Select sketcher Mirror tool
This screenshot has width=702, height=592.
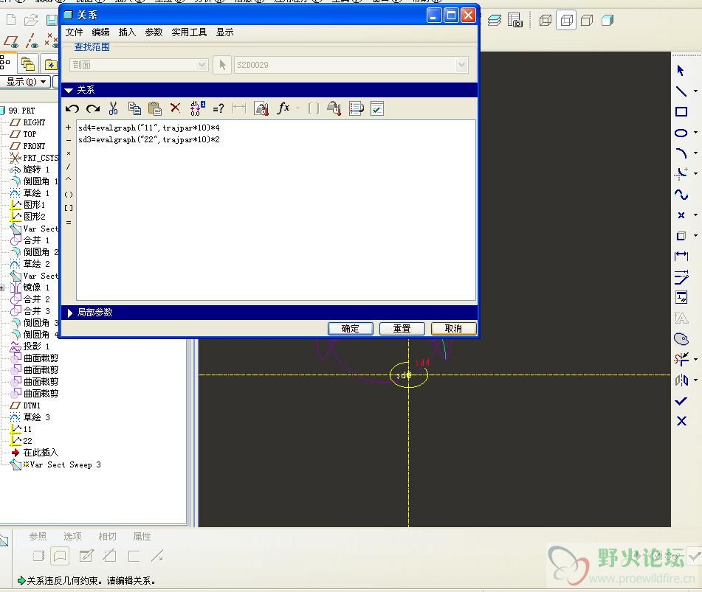681,380
